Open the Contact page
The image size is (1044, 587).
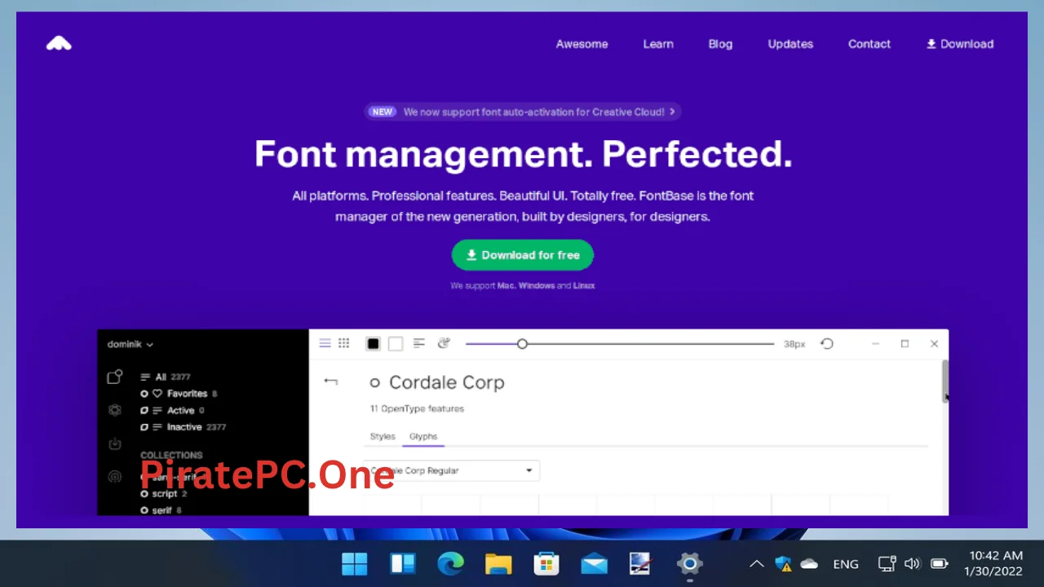click(x=869, y=44)
